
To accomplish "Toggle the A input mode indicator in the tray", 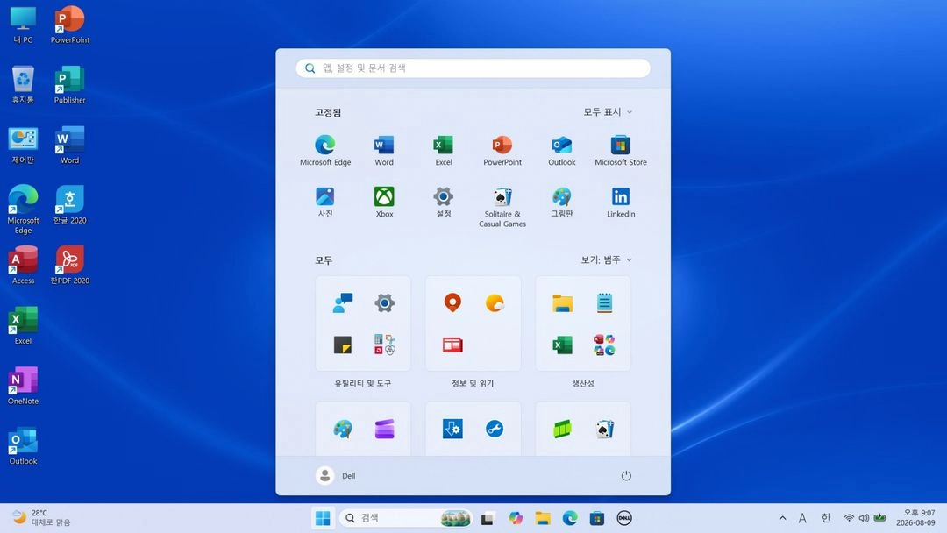I will [x=802, y=518].
